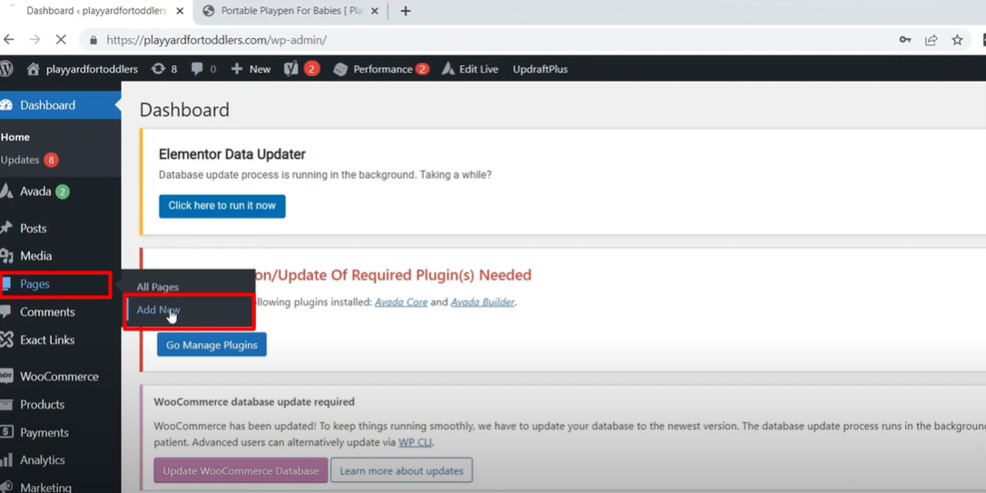Click Learn more about updates button

click(x=401, y=470)
